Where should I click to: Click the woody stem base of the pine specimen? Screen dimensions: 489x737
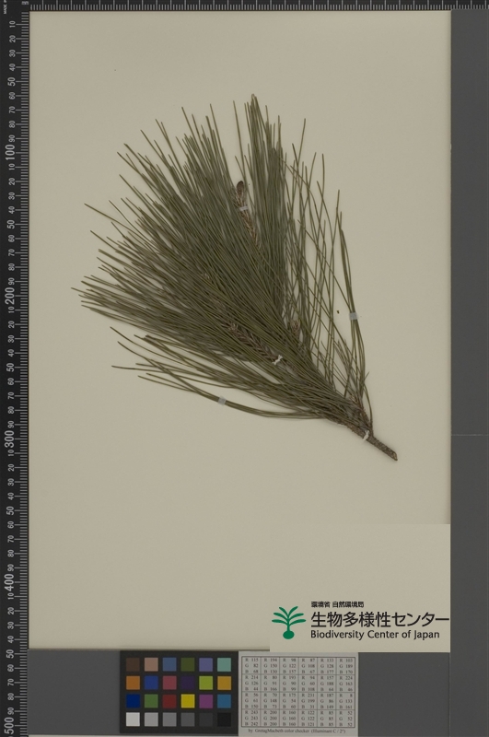click(381, 447)
